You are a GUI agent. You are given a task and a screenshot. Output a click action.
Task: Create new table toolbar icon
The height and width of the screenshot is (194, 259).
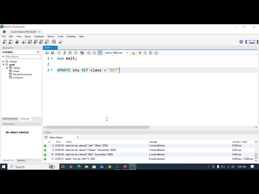tap(30, 42)
